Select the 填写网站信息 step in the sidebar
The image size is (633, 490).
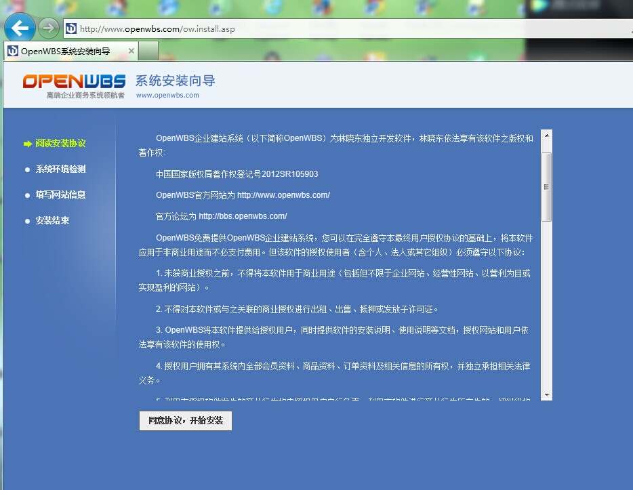pyautogui.click(x=60, y=195)
